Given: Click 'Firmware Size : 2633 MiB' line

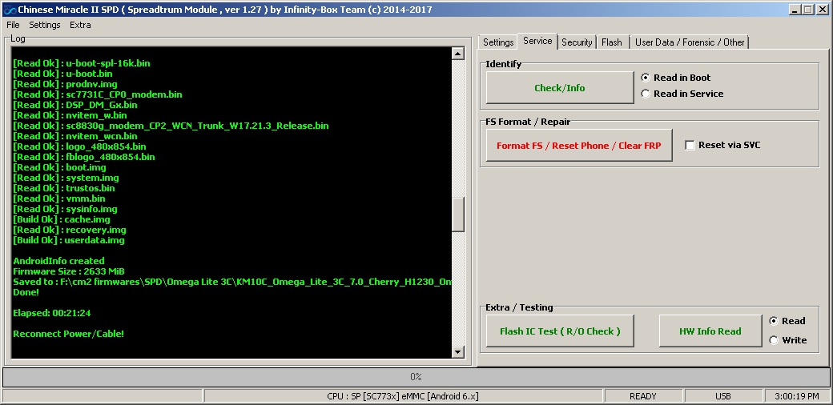Looking at the screenshot, I should 69,271.
